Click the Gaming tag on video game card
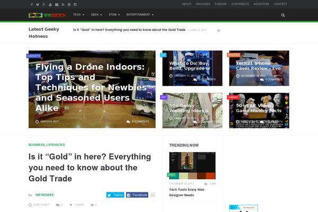 pyautogui.click(x=233, y=98)
